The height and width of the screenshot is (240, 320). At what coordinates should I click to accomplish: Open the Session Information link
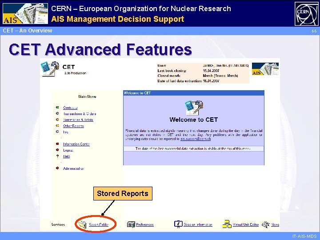[198, 224]
